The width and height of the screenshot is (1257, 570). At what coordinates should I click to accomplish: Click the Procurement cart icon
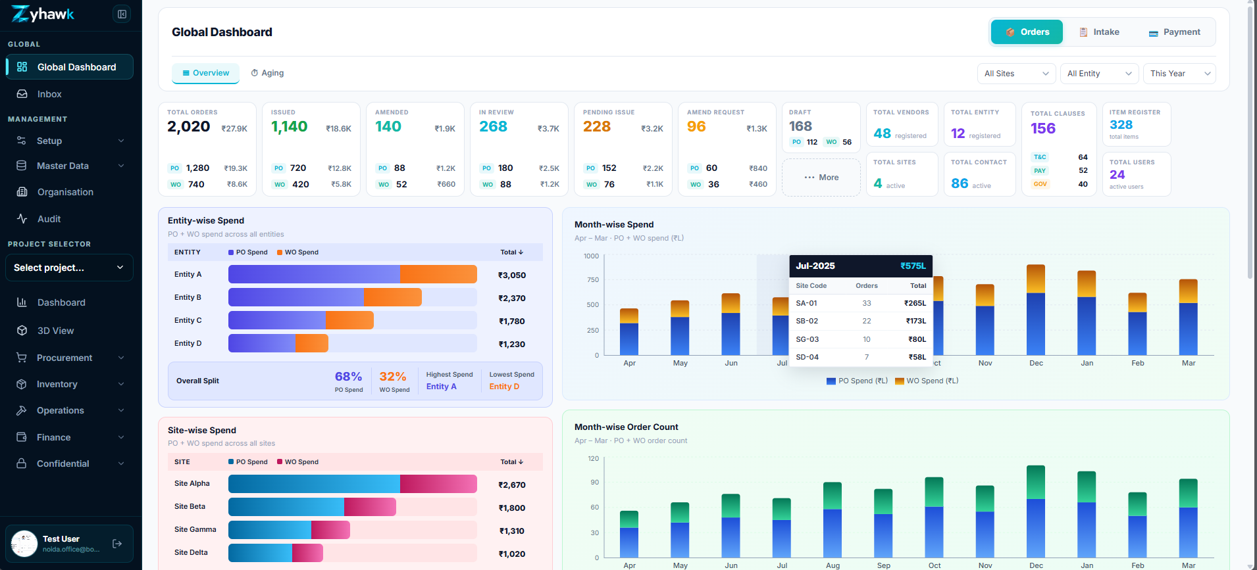coord(22,358)
